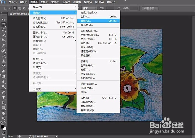This screenshot has height=138, width=195.
Task: Select the Brush tool
Action: coord(3,56)
